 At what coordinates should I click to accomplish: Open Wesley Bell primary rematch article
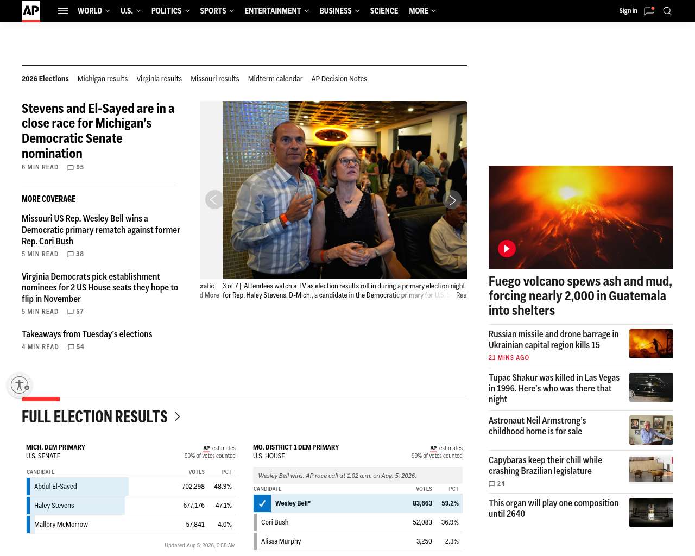[101, 230]
